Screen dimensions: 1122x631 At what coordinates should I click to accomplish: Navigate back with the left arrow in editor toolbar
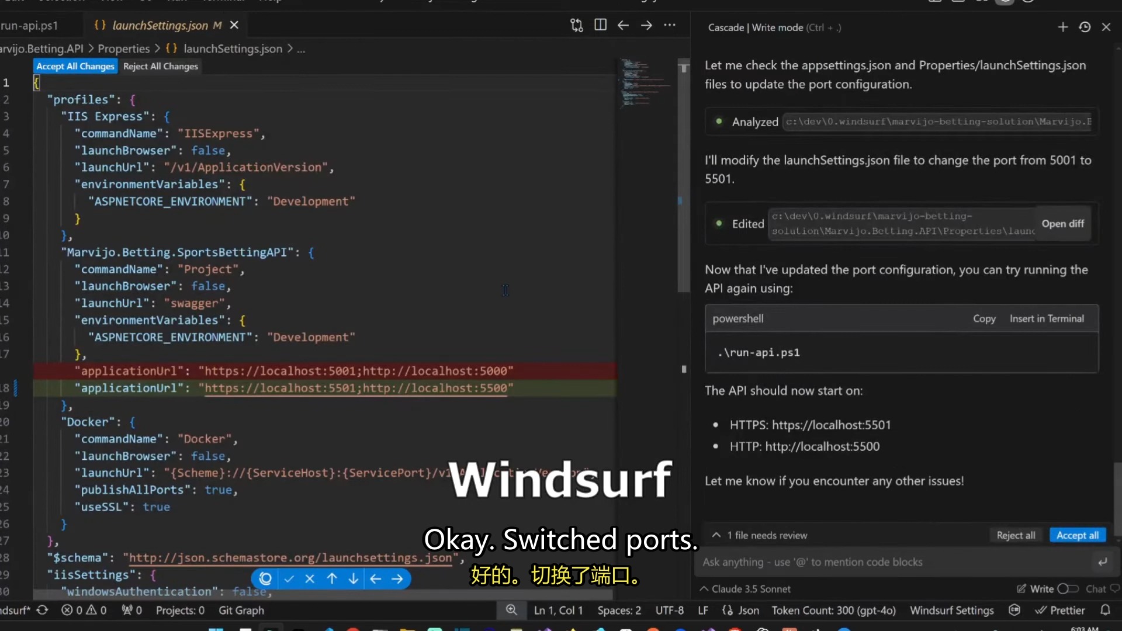[623, 25]
